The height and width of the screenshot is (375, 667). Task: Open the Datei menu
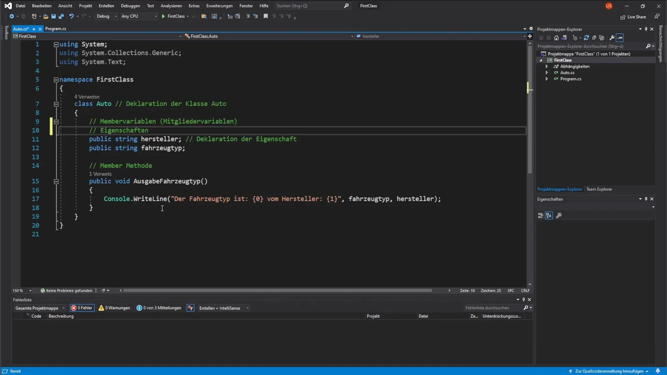click(20, 6)
